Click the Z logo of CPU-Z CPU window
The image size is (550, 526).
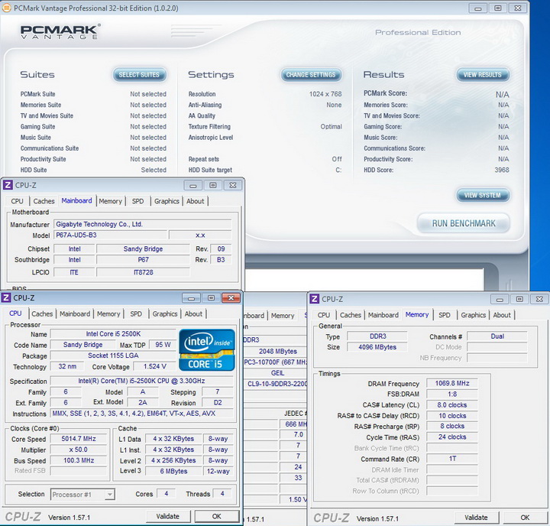6,297
